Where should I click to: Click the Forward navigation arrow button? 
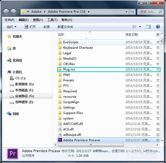13,12
